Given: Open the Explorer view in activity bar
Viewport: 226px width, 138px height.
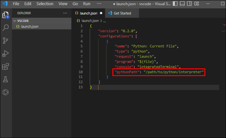Looking at the screenshot, I should click(6, 15).
